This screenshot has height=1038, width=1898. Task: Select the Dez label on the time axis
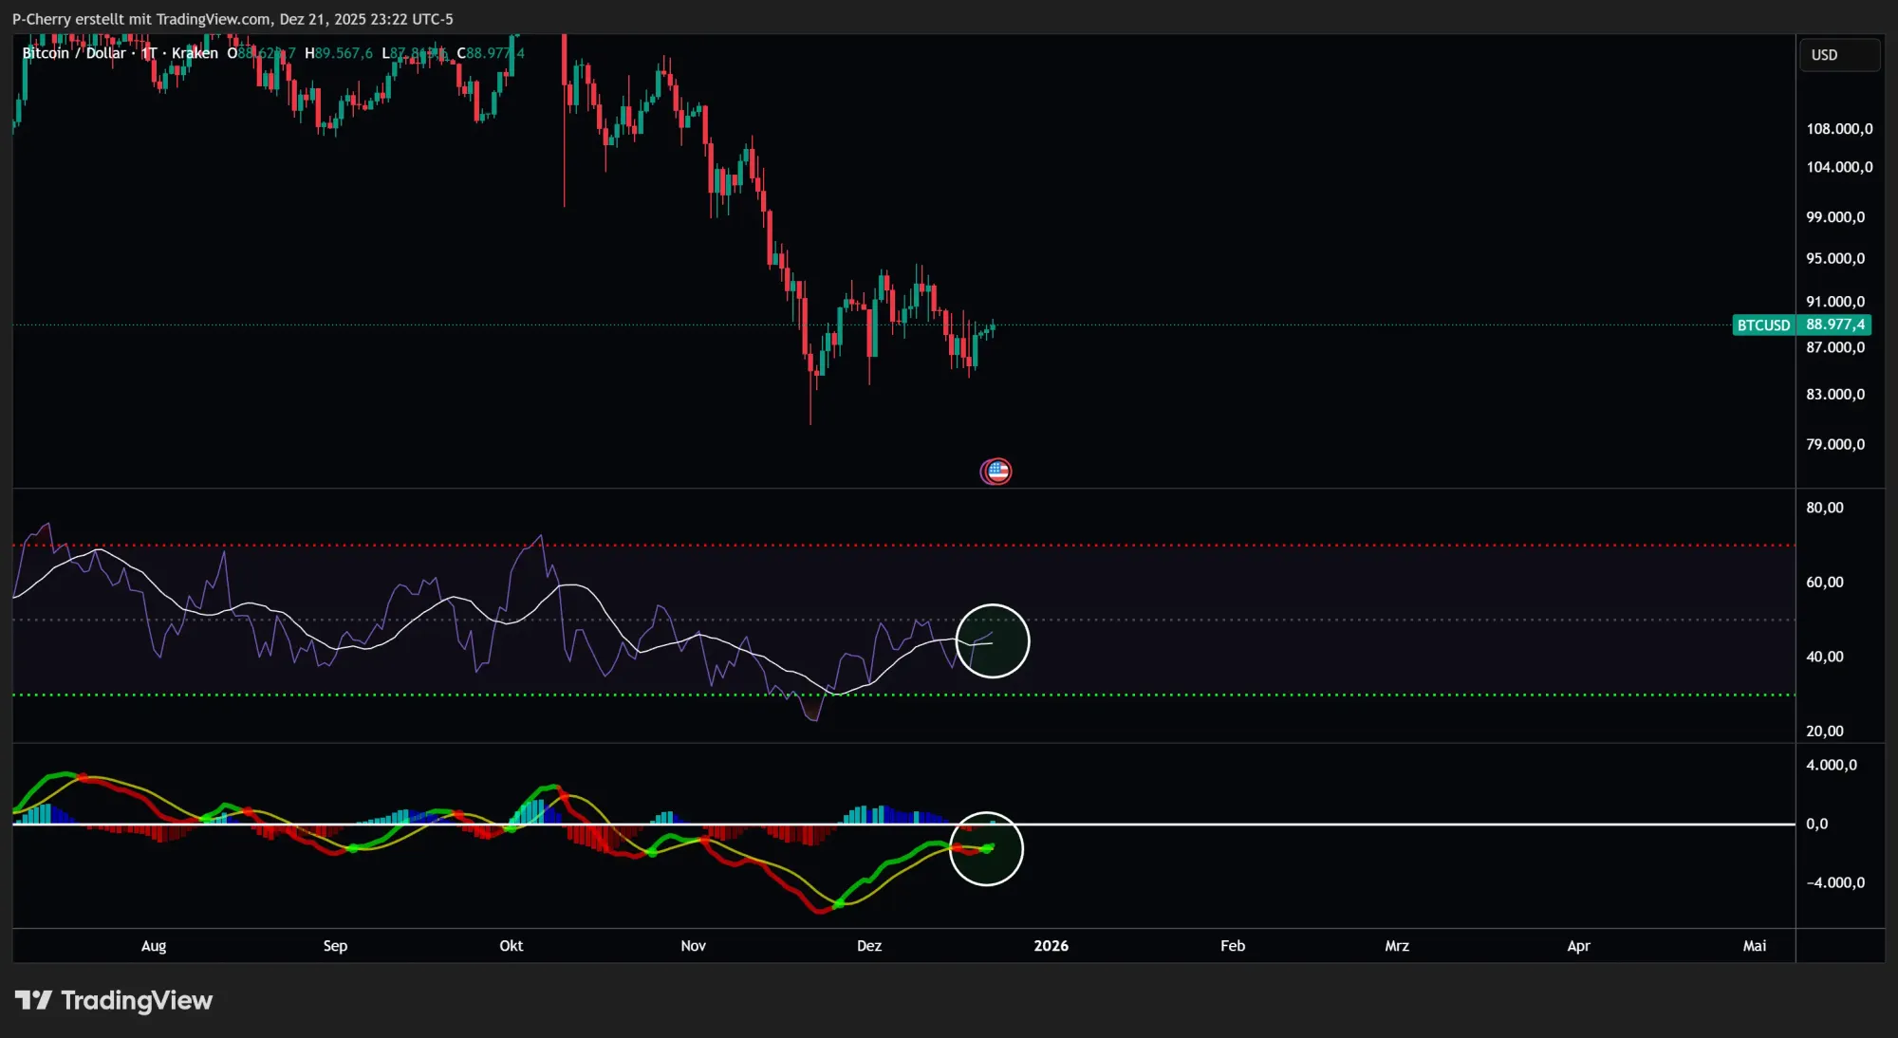[x=868, y=946]
